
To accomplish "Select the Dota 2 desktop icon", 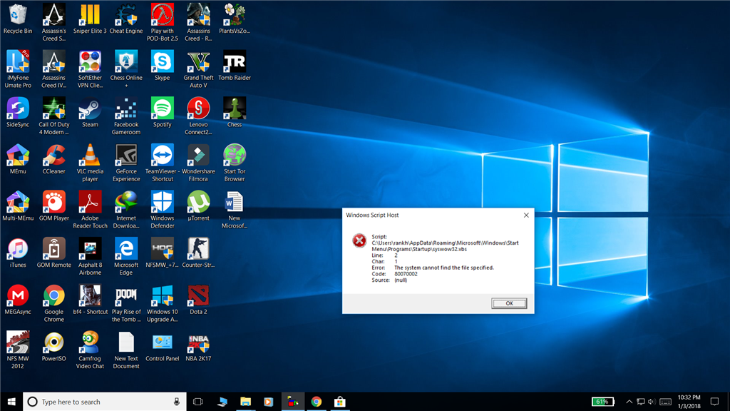I will 198,300.
